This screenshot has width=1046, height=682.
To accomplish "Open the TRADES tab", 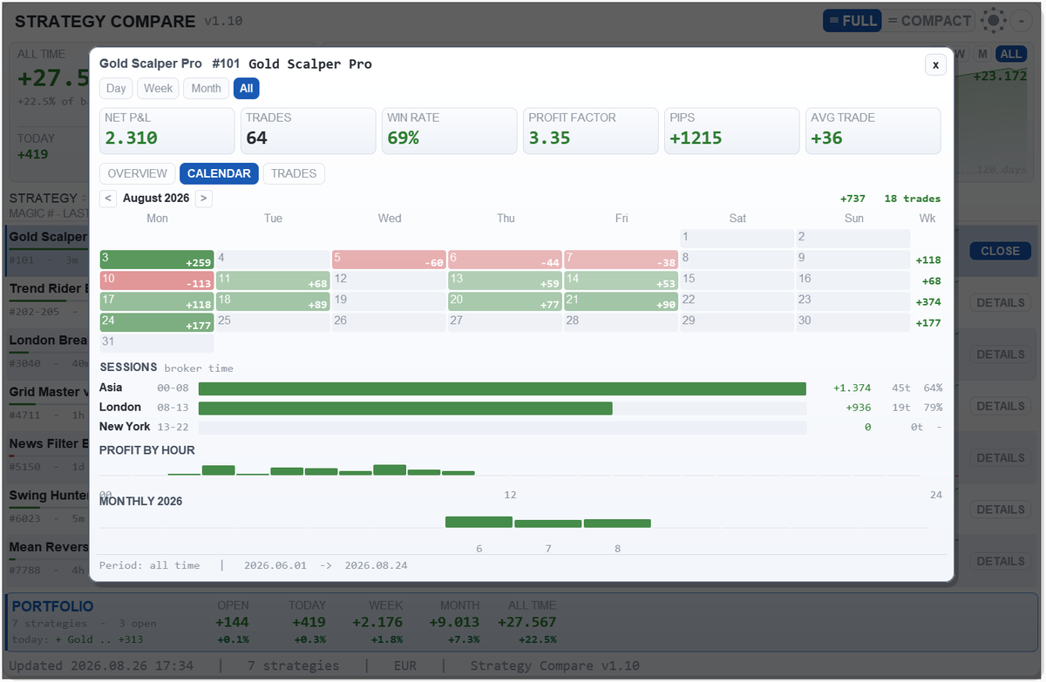I will (x=294, y=173).
